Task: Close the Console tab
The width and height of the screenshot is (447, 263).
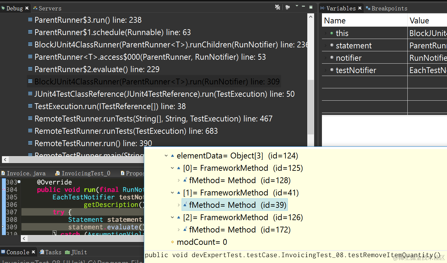Action: 33,252
